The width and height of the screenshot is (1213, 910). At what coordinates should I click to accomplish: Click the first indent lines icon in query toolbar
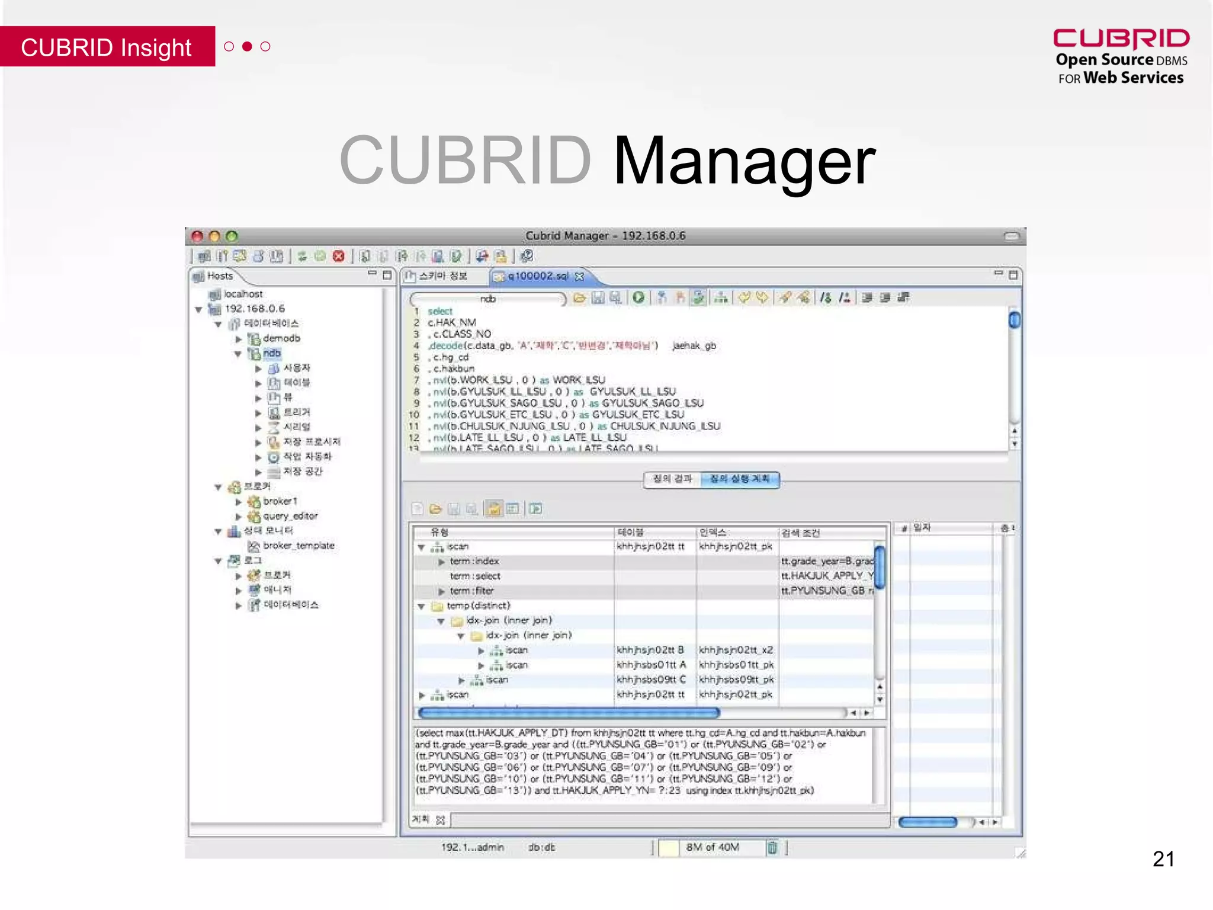tap(867, 297)
